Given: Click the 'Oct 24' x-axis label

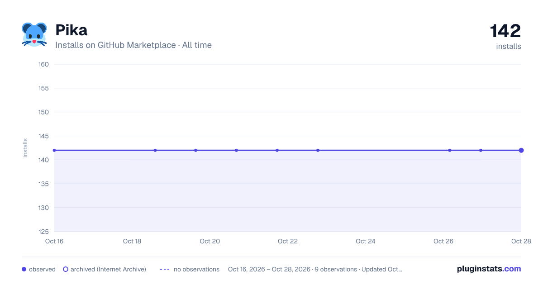Looking at the screenshot, I should tap(366, 241).
